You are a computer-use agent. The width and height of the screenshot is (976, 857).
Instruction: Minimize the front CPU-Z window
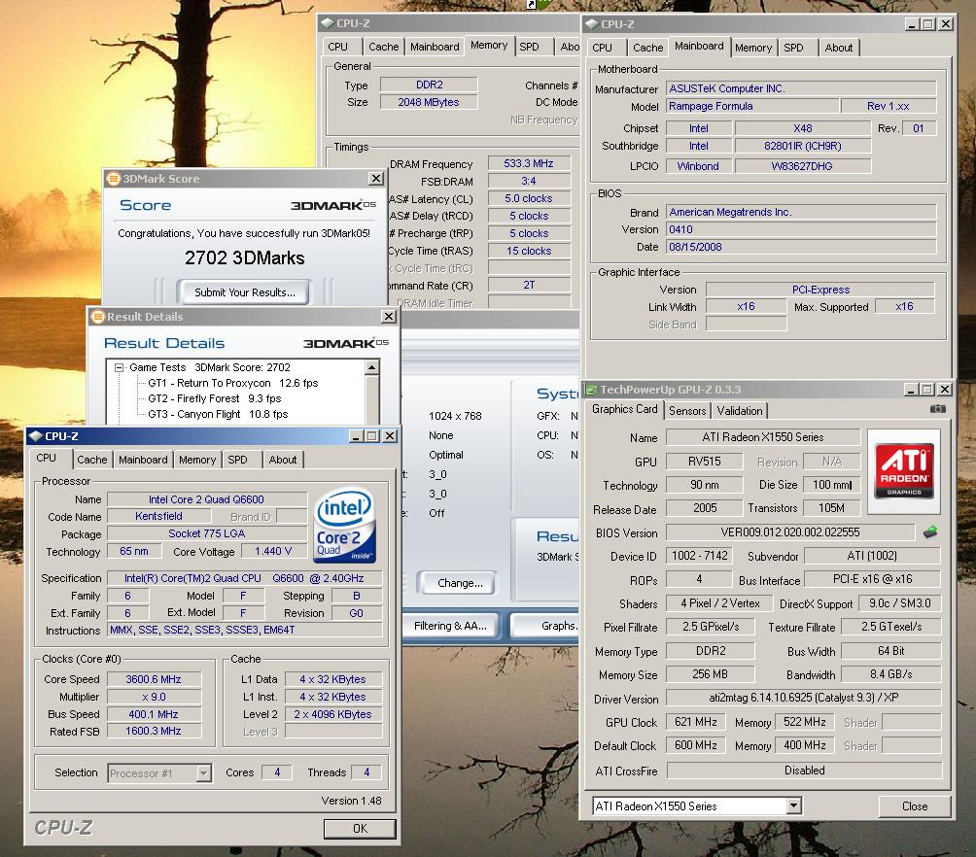tap(356, 436)
